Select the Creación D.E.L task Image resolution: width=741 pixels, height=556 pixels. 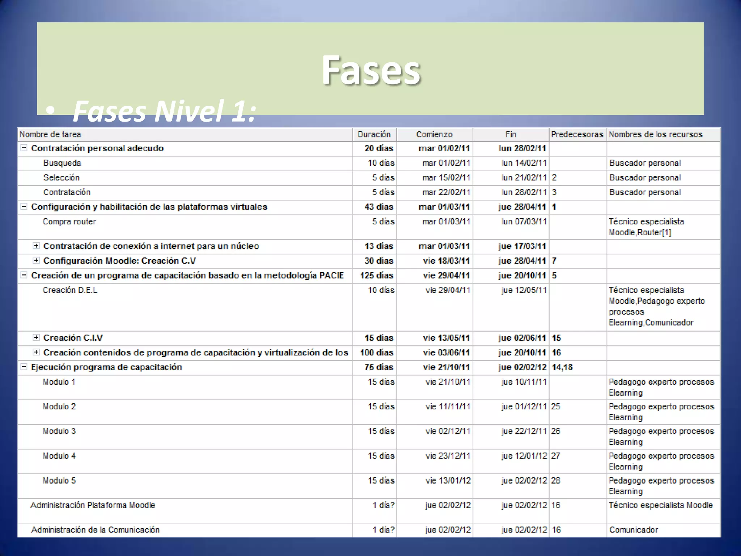point(70,290)
